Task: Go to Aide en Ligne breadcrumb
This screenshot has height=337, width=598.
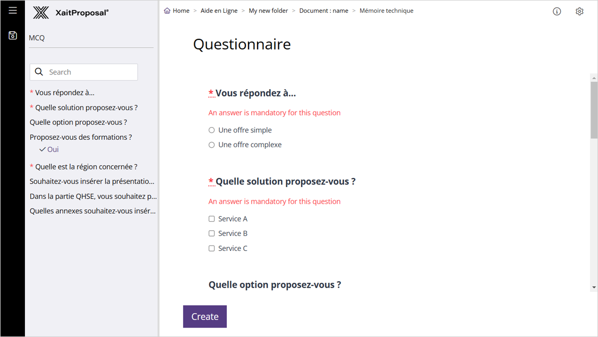Action: coord(219,11)
